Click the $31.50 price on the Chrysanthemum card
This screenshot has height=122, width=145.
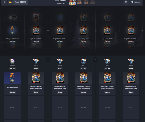(12, 92)
